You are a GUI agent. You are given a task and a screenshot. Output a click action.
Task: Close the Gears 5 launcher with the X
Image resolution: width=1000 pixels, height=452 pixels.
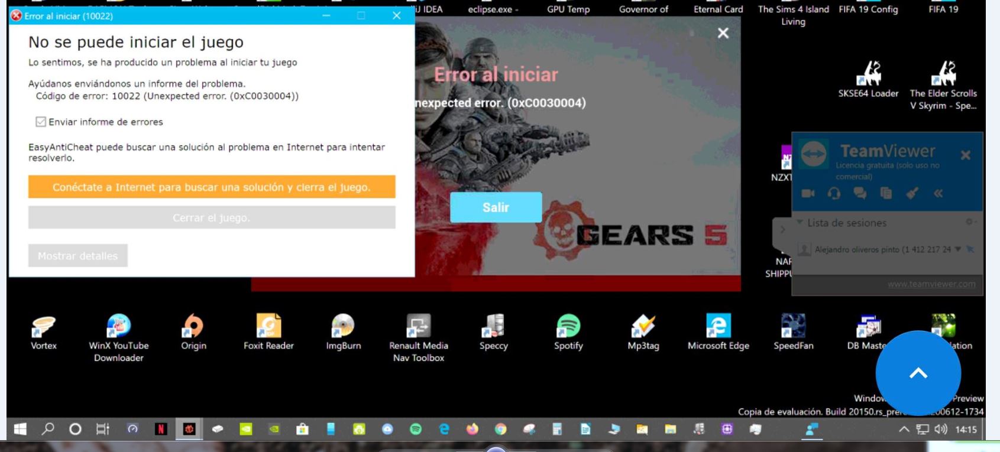coord(723,33)
